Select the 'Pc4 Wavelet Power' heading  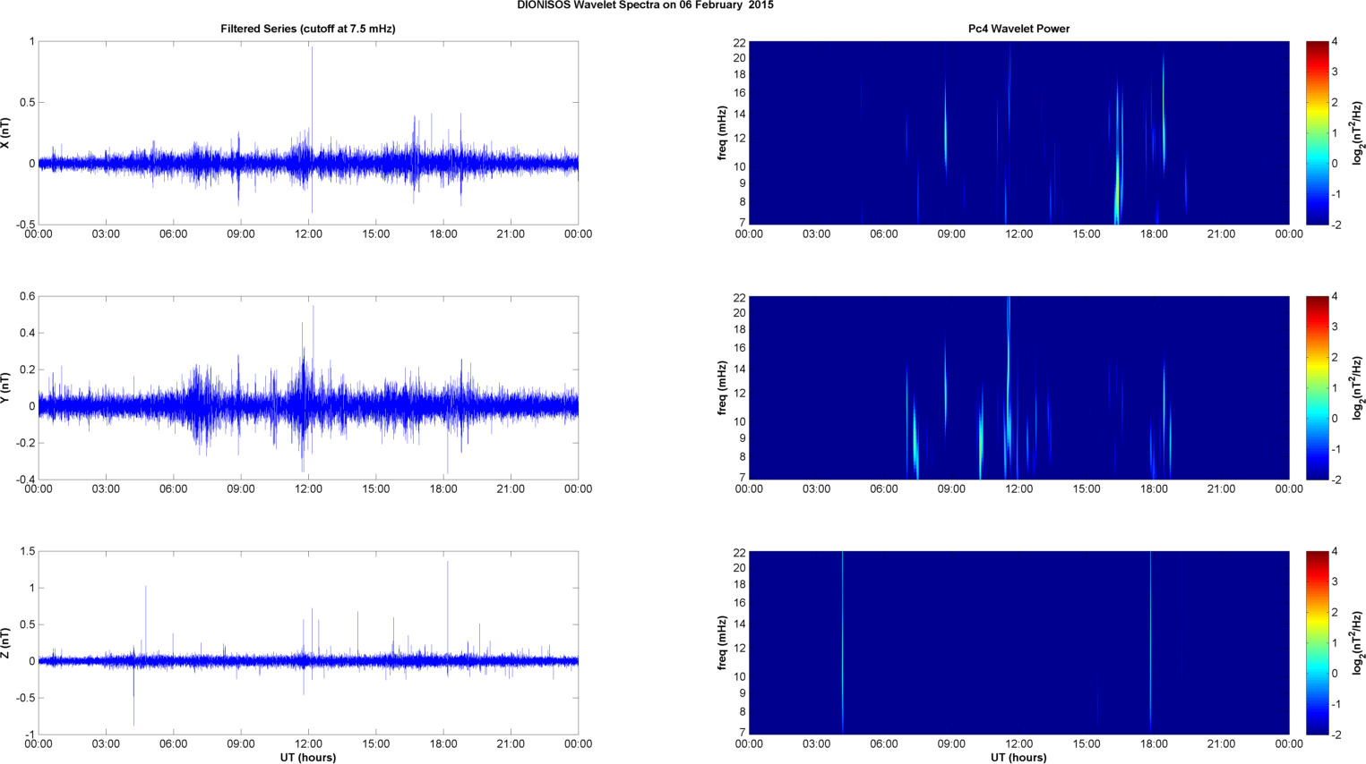(1018, 29)
